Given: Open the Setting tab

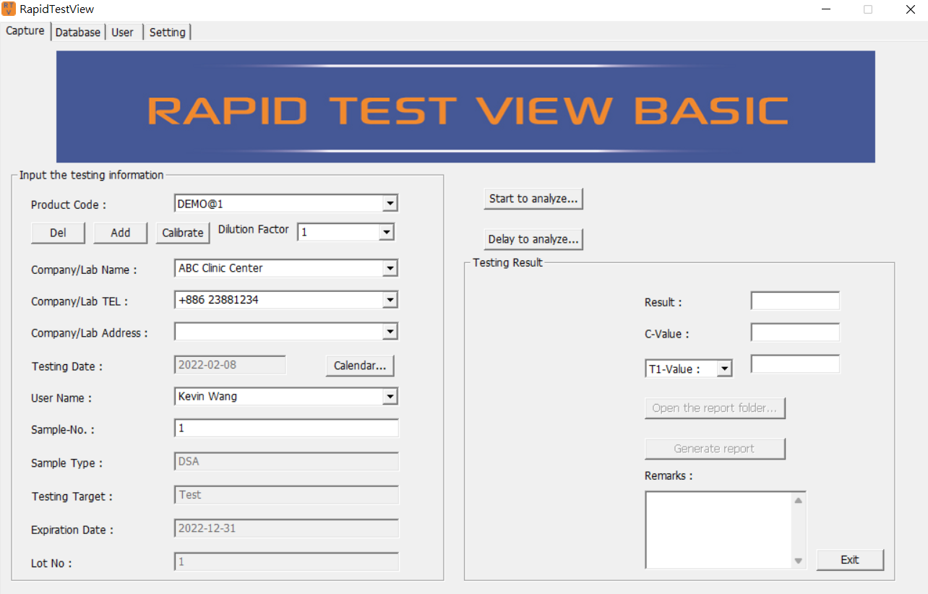Looking at the screenshot, I should point(168,33).
